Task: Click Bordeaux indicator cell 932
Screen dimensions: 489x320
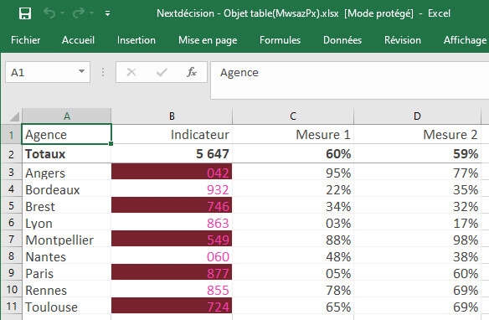Action: click(172, 189)
